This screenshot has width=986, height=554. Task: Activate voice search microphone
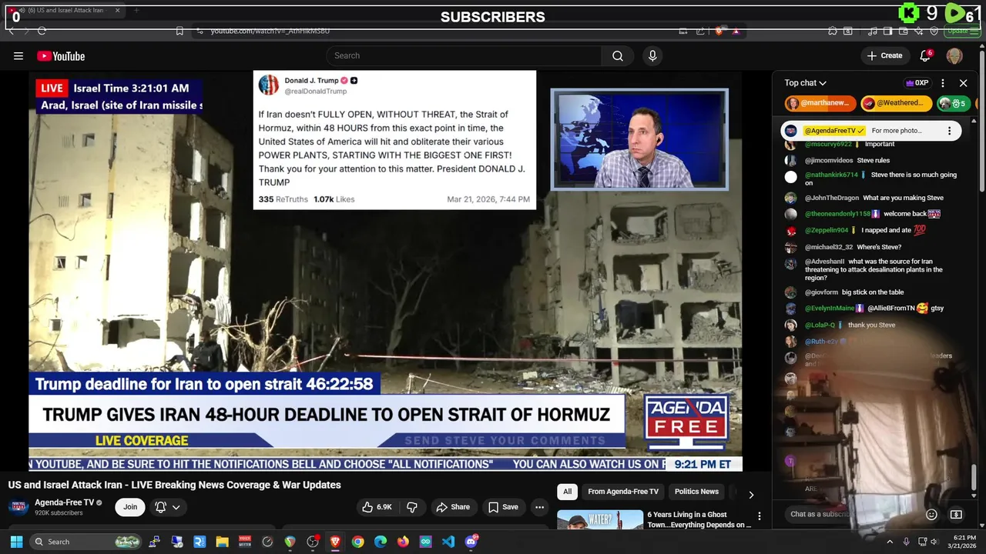click(x=652, y=55)
